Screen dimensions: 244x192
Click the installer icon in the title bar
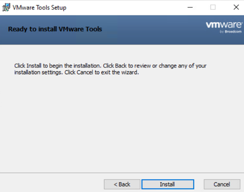6,7
